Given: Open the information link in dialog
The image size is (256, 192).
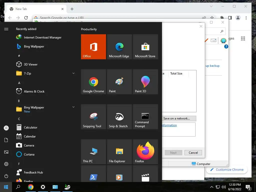Looking at the screenshot, I should (x=169, y=125).
